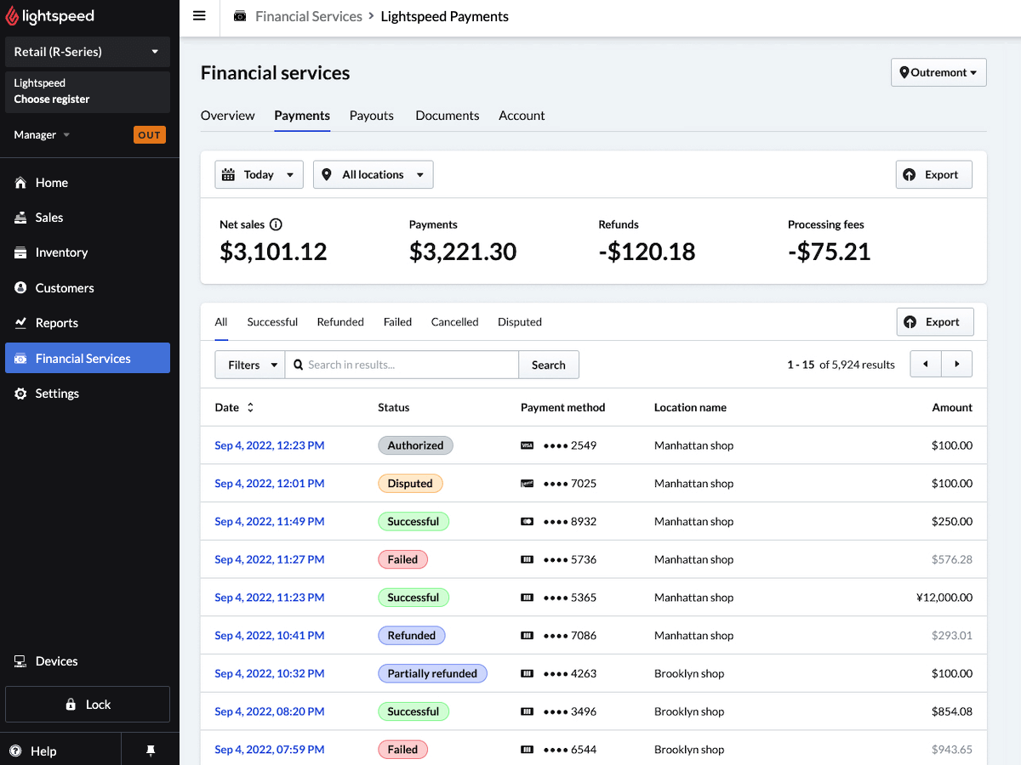Click the Financial Services breadcrumb link

[x=309, y=16]
